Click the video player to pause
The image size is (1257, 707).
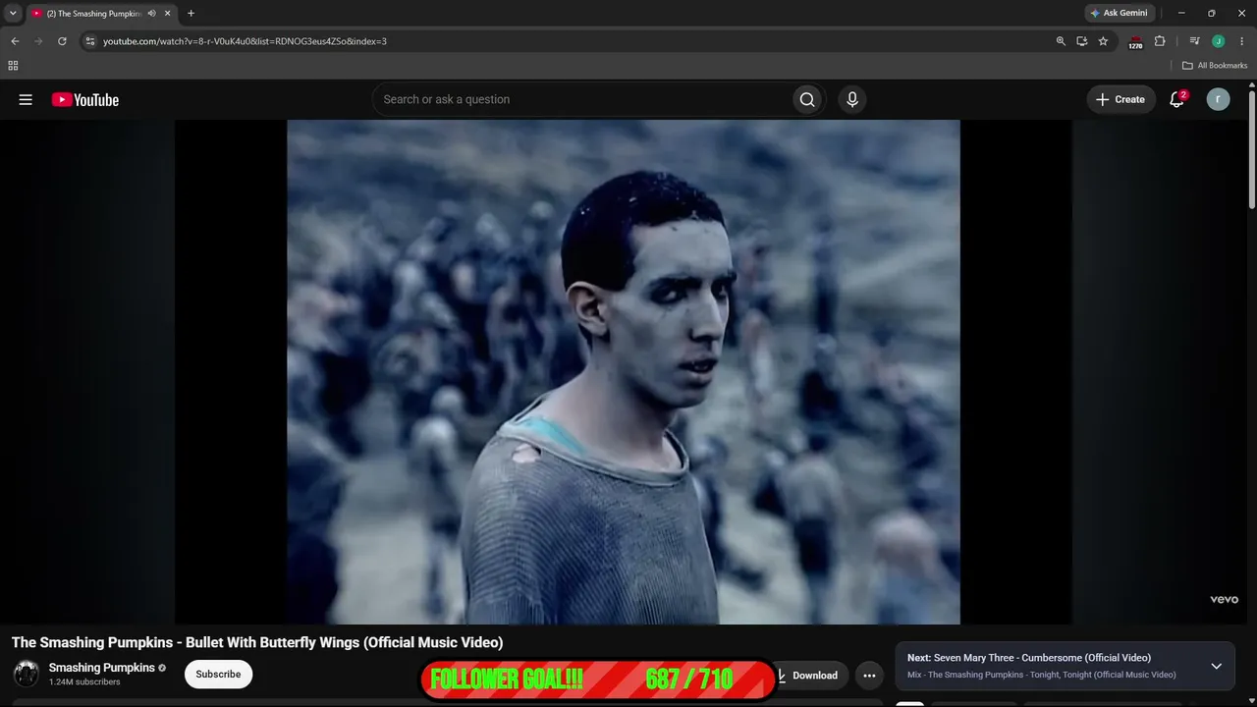624,371
